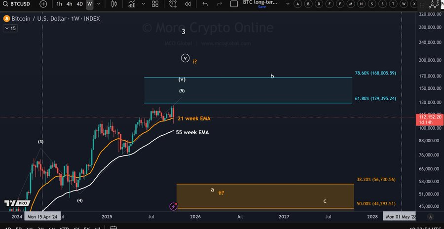
Task: Collapse the indicator legend showing 15
Action: tap(10, 29)
